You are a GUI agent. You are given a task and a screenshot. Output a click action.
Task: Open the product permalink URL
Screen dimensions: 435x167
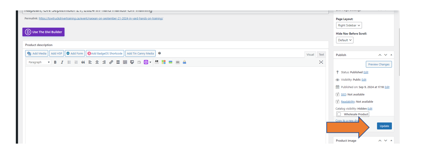tap(101, 18)
